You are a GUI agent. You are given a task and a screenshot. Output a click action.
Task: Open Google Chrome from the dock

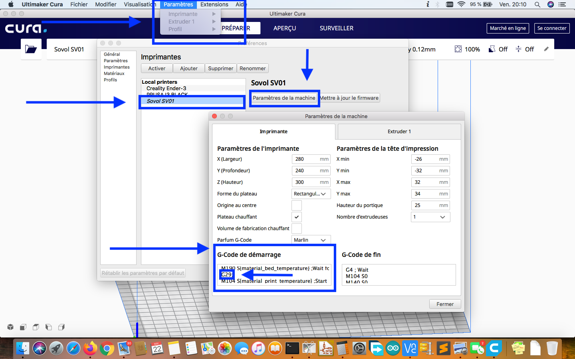tap(107, 348)
